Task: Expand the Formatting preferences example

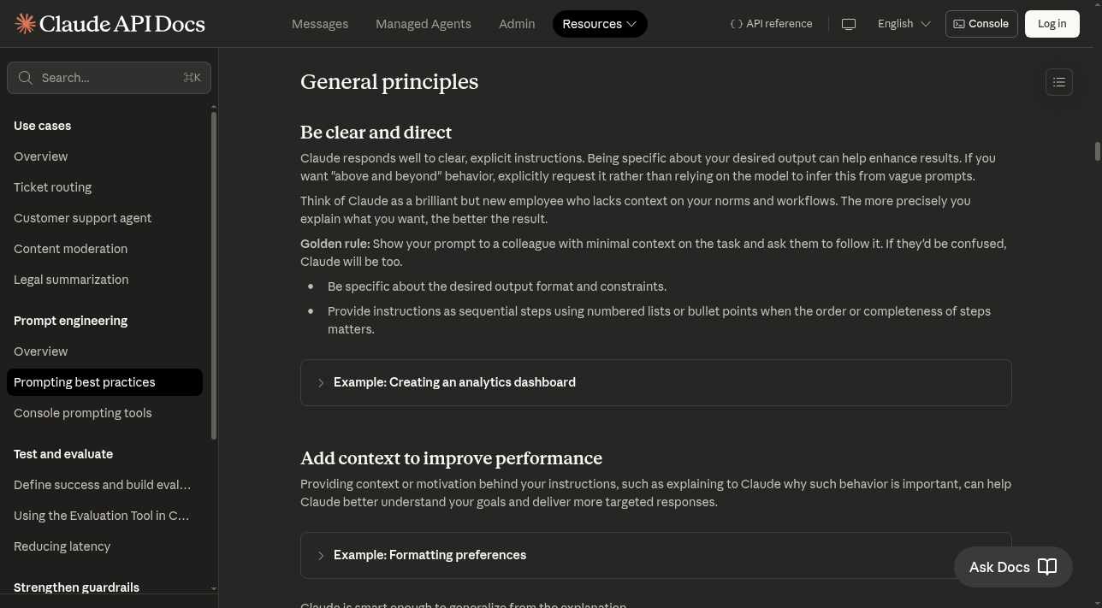Action: point(655,555)
